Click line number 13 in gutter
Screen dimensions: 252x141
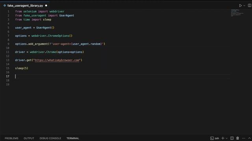tap(7, 60)
